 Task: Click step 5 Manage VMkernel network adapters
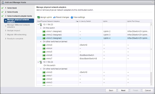pyautogui.click(x=18, y=26)
